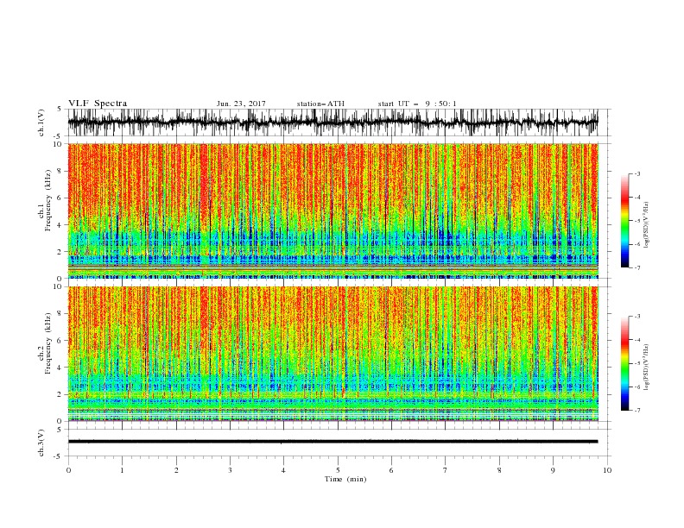Click the ch.2 spectrogram panel
Image resolution: width=684 pixels, height=528 pixels.
[332, 354]
